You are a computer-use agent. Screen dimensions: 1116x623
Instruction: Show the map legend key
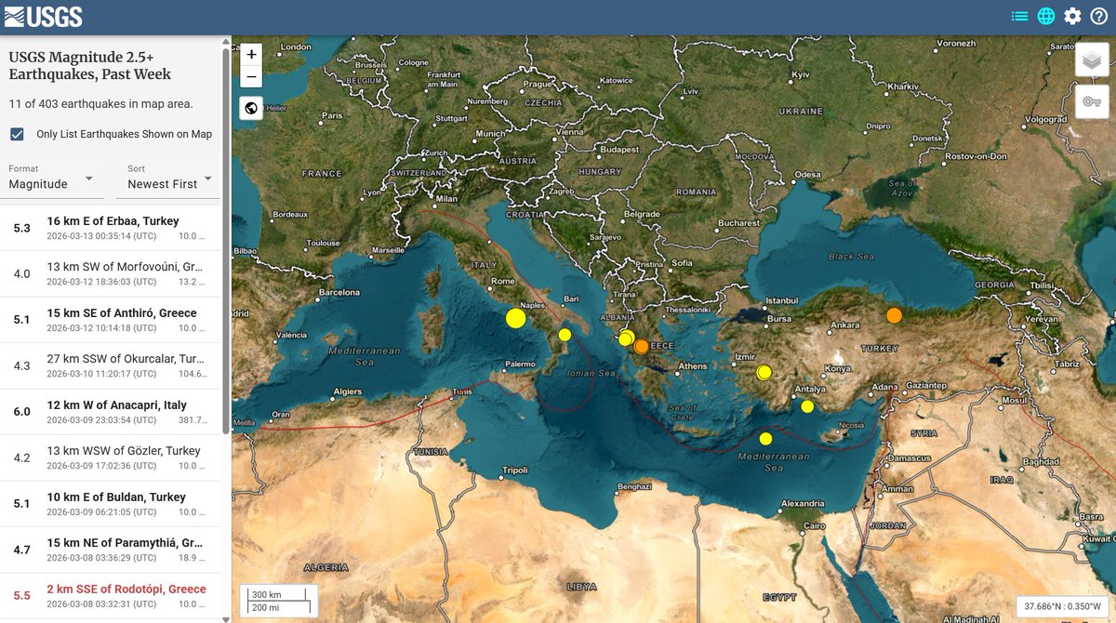pos(1092,101)
